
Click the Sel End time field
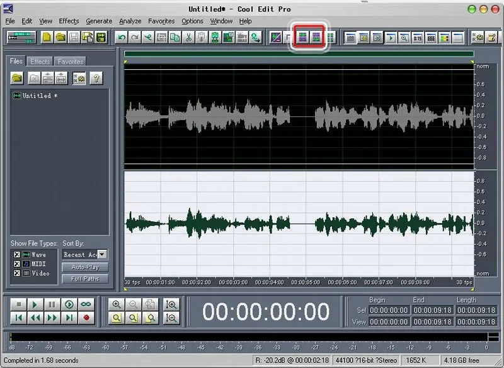(x=433, y=310)
